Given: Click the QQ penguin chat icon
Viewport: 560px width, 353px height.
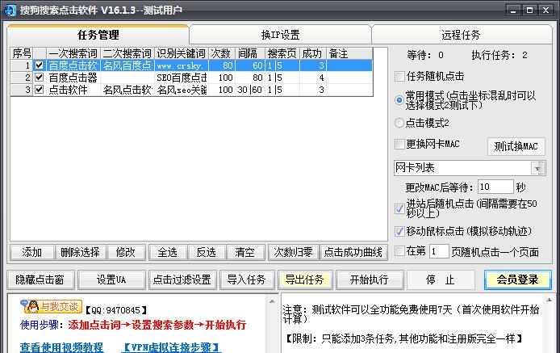Looking at the screenshot, I should click(x=31, y=307).
